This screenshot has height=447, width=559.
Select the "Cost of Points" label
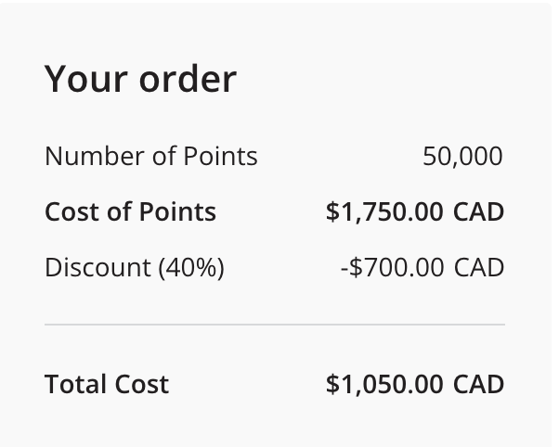pos(130,211)
